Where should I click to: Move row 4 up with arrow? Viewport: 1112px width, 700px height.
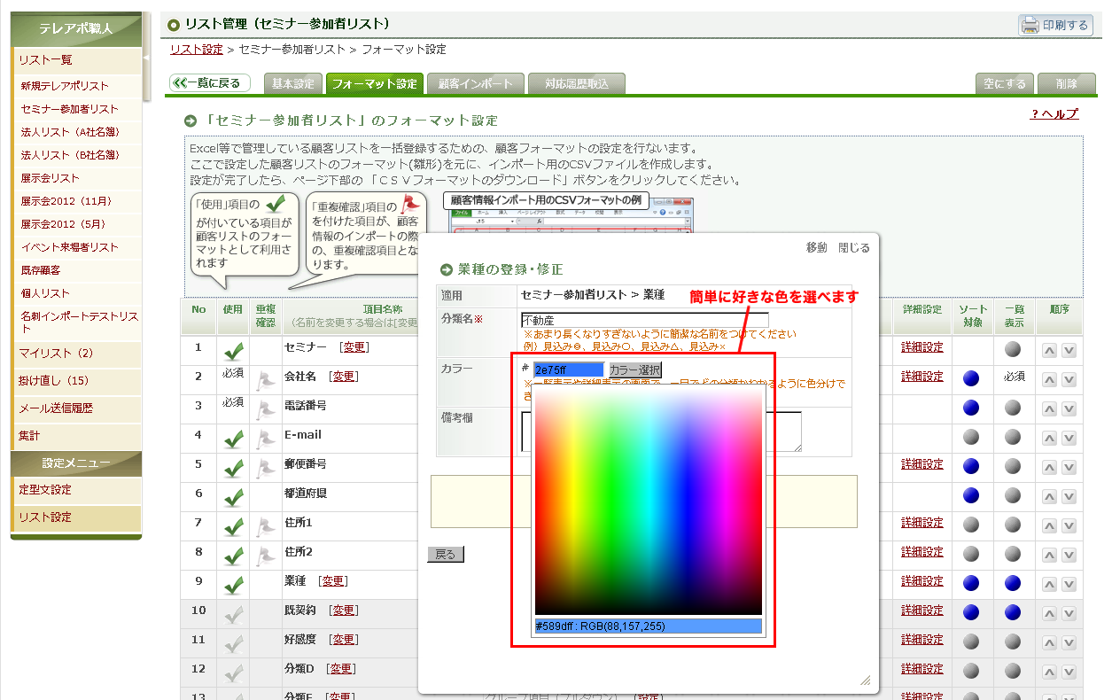click(x=1049, y=437)
